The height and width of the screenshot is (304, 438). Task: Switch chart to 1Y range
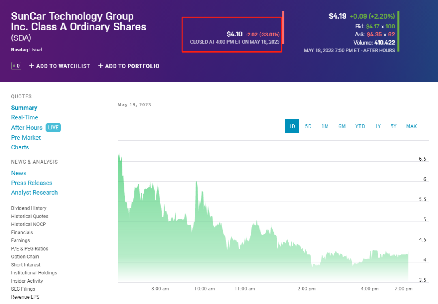(378, 126)
